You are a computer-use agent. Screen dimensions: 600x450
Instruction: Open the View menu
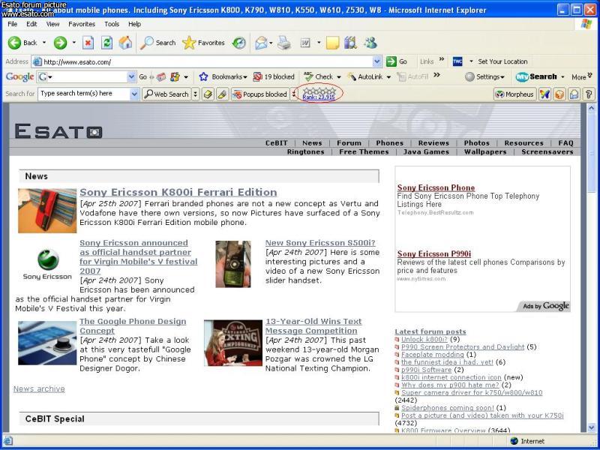click(x=52, y=24)
